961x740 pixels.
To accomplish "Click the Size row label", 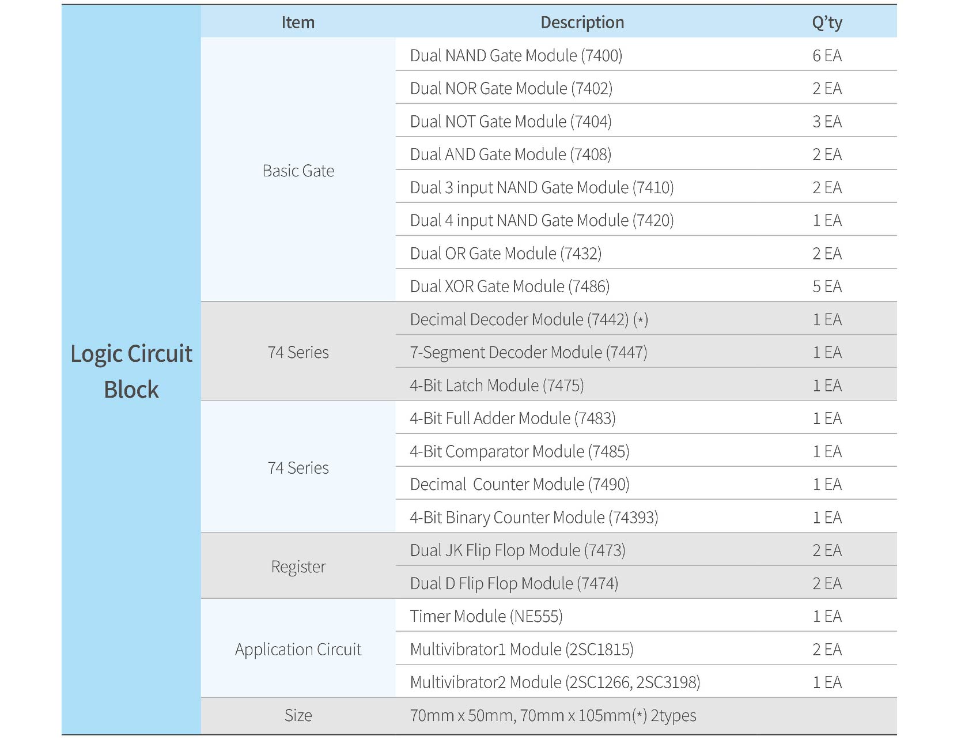I will point(298,715).
